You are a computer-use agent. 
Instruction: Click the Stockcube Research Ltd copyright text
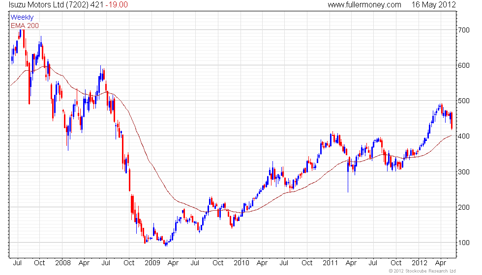[x=422, y=271]
